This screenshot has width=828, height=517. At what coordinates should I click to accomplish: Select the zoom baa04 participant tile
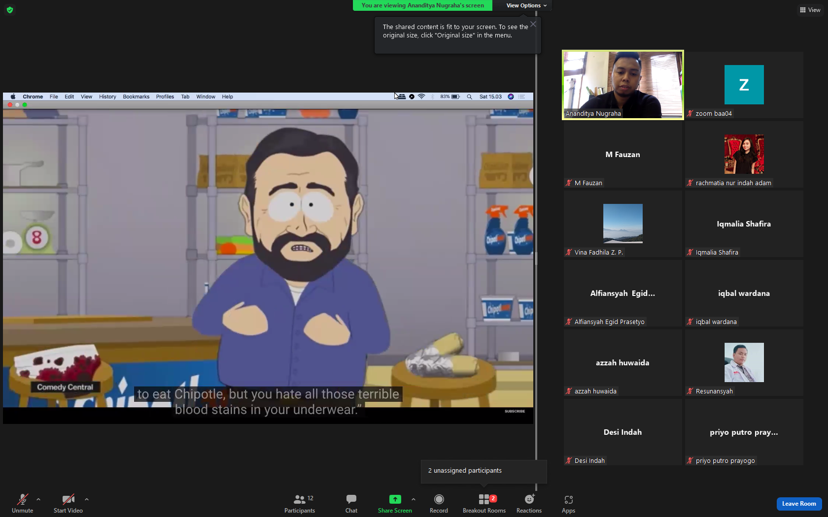pos(744,85)
